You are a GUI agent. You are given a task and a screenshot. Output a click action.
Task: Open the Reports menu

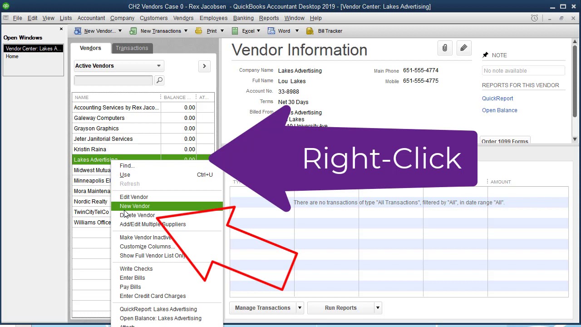click(x=269, y=18)
